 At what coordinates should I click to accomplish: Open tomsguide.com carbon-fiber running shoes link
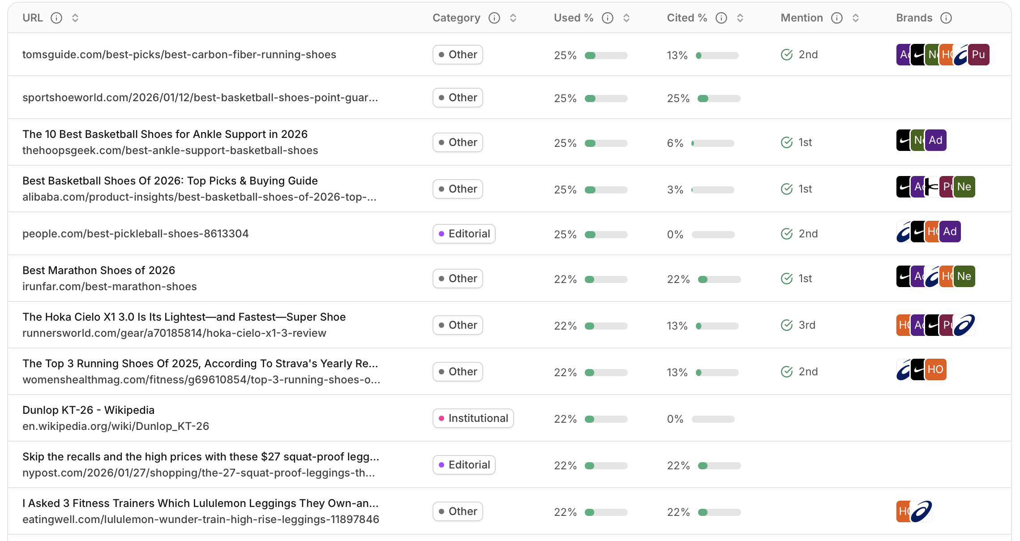(x=179, y=55)
